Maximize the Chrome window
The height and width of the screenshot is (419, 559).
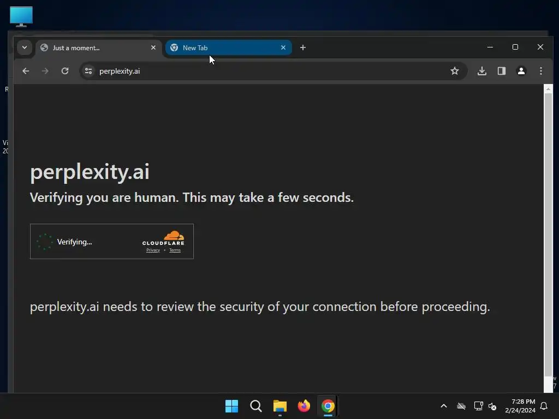tap(515, 47)
